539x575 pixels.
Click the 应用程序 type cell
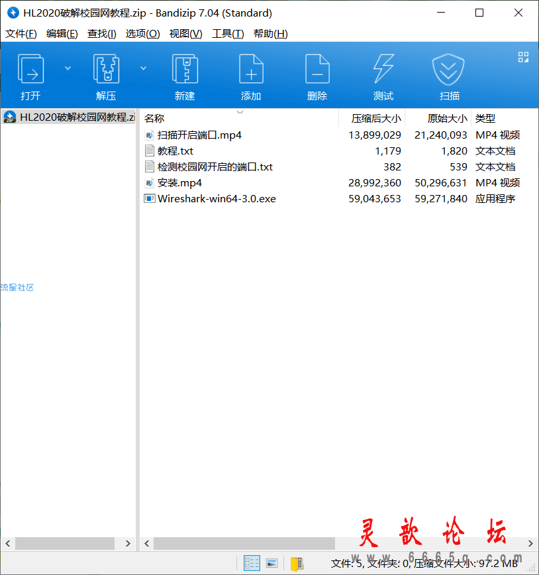pyautogui.click(x=495, y=199)
